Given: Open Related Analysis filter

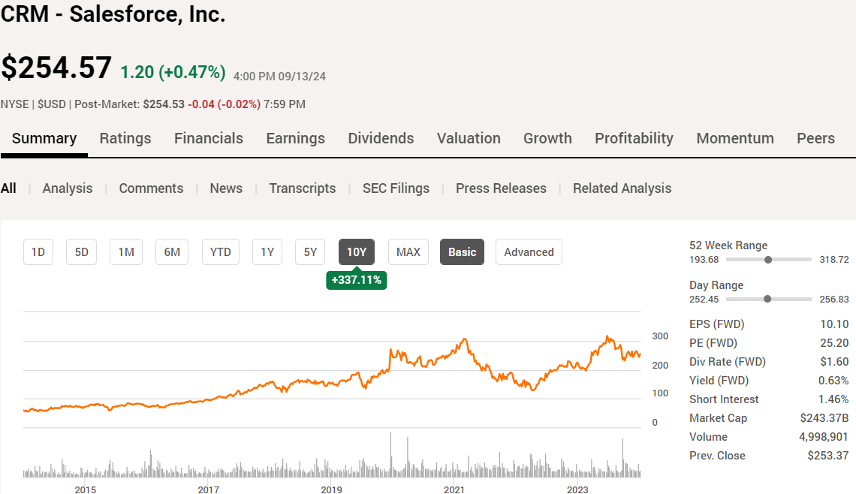Looking at the screenshot, I should [622, 188].
